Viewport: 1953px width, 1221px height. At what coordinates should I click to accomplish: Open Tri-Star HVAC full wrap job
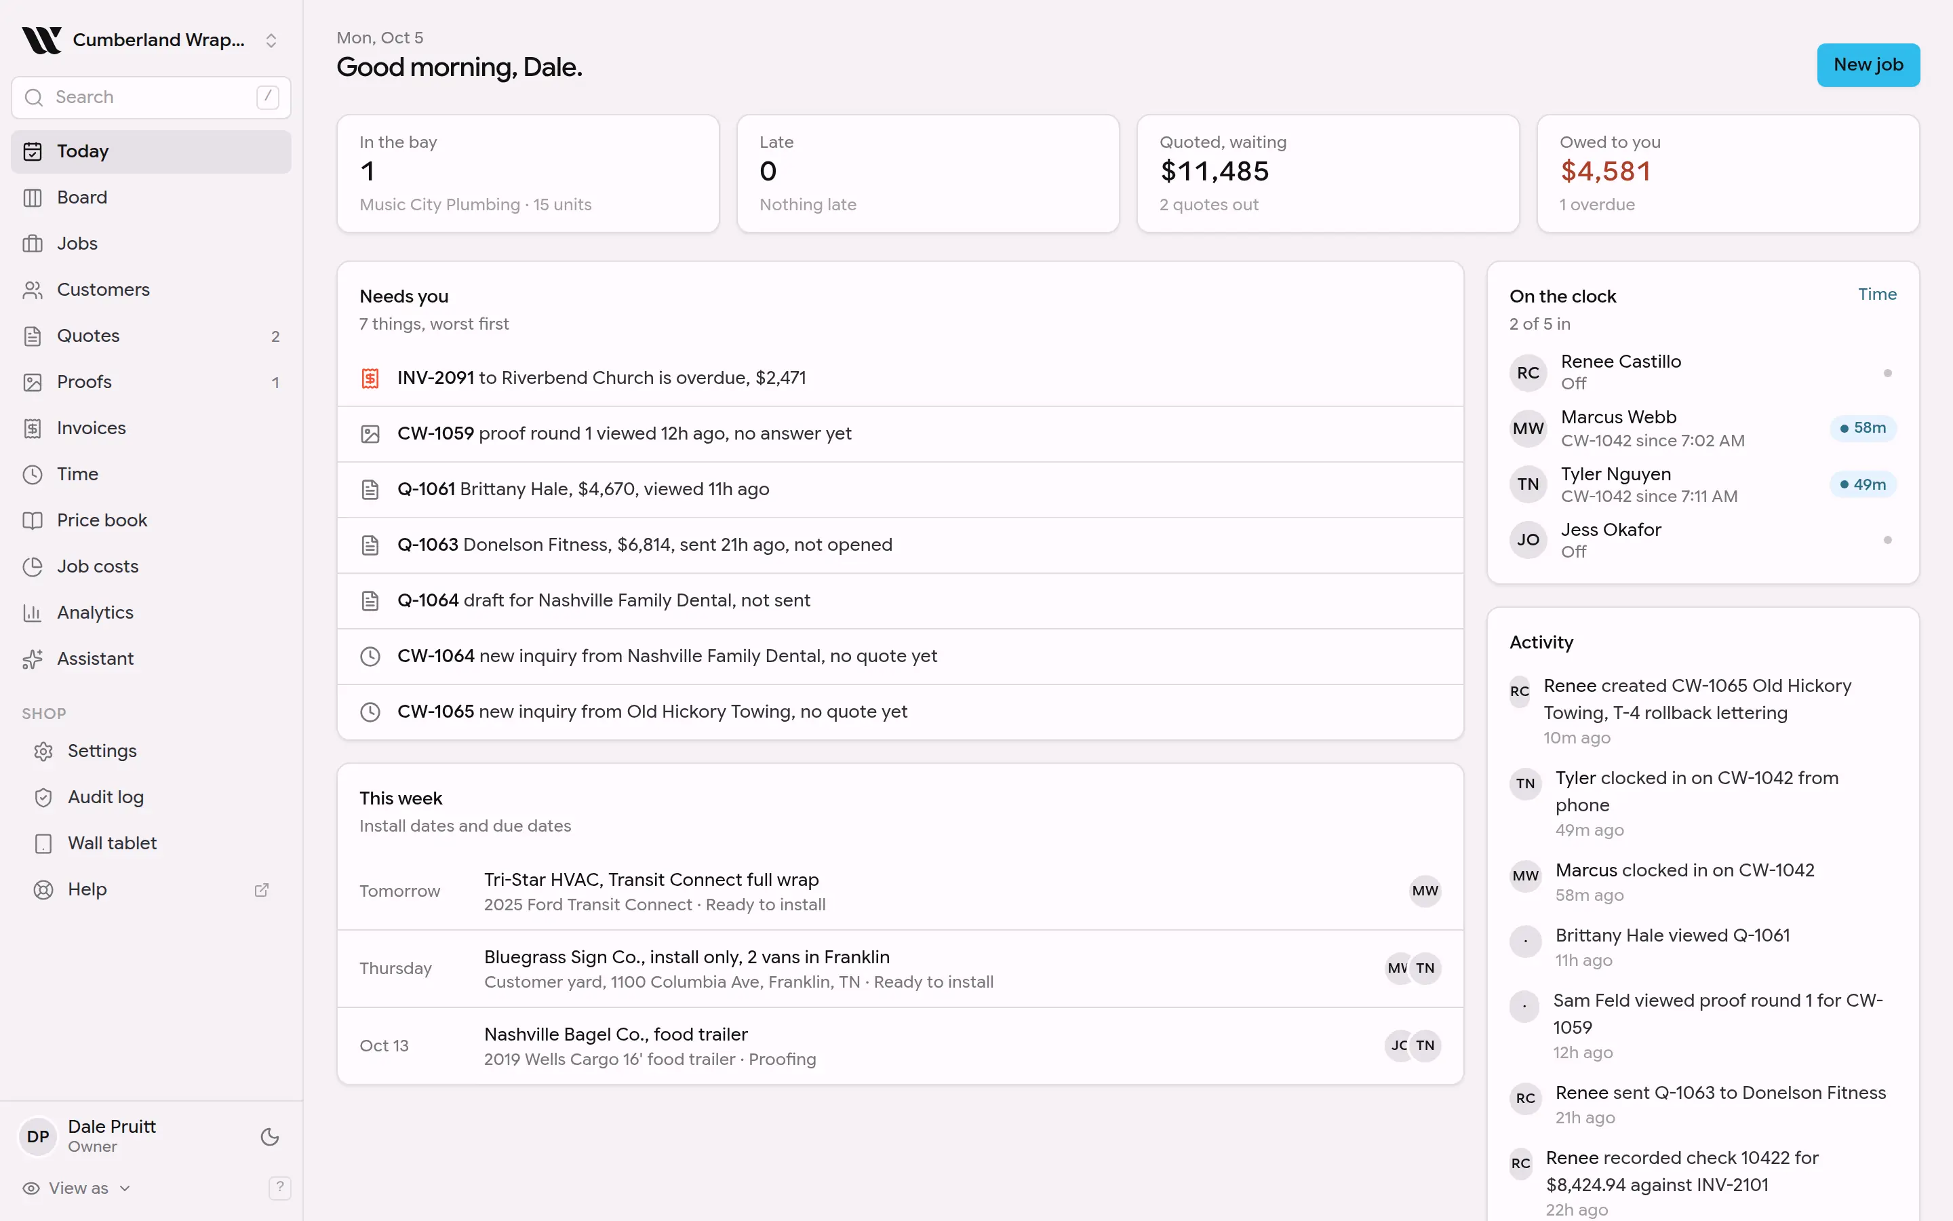(900, 891)
